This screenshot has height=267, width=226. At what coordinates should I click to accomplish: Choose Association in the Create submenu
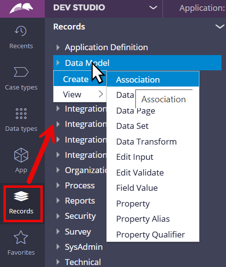(153, 79)
